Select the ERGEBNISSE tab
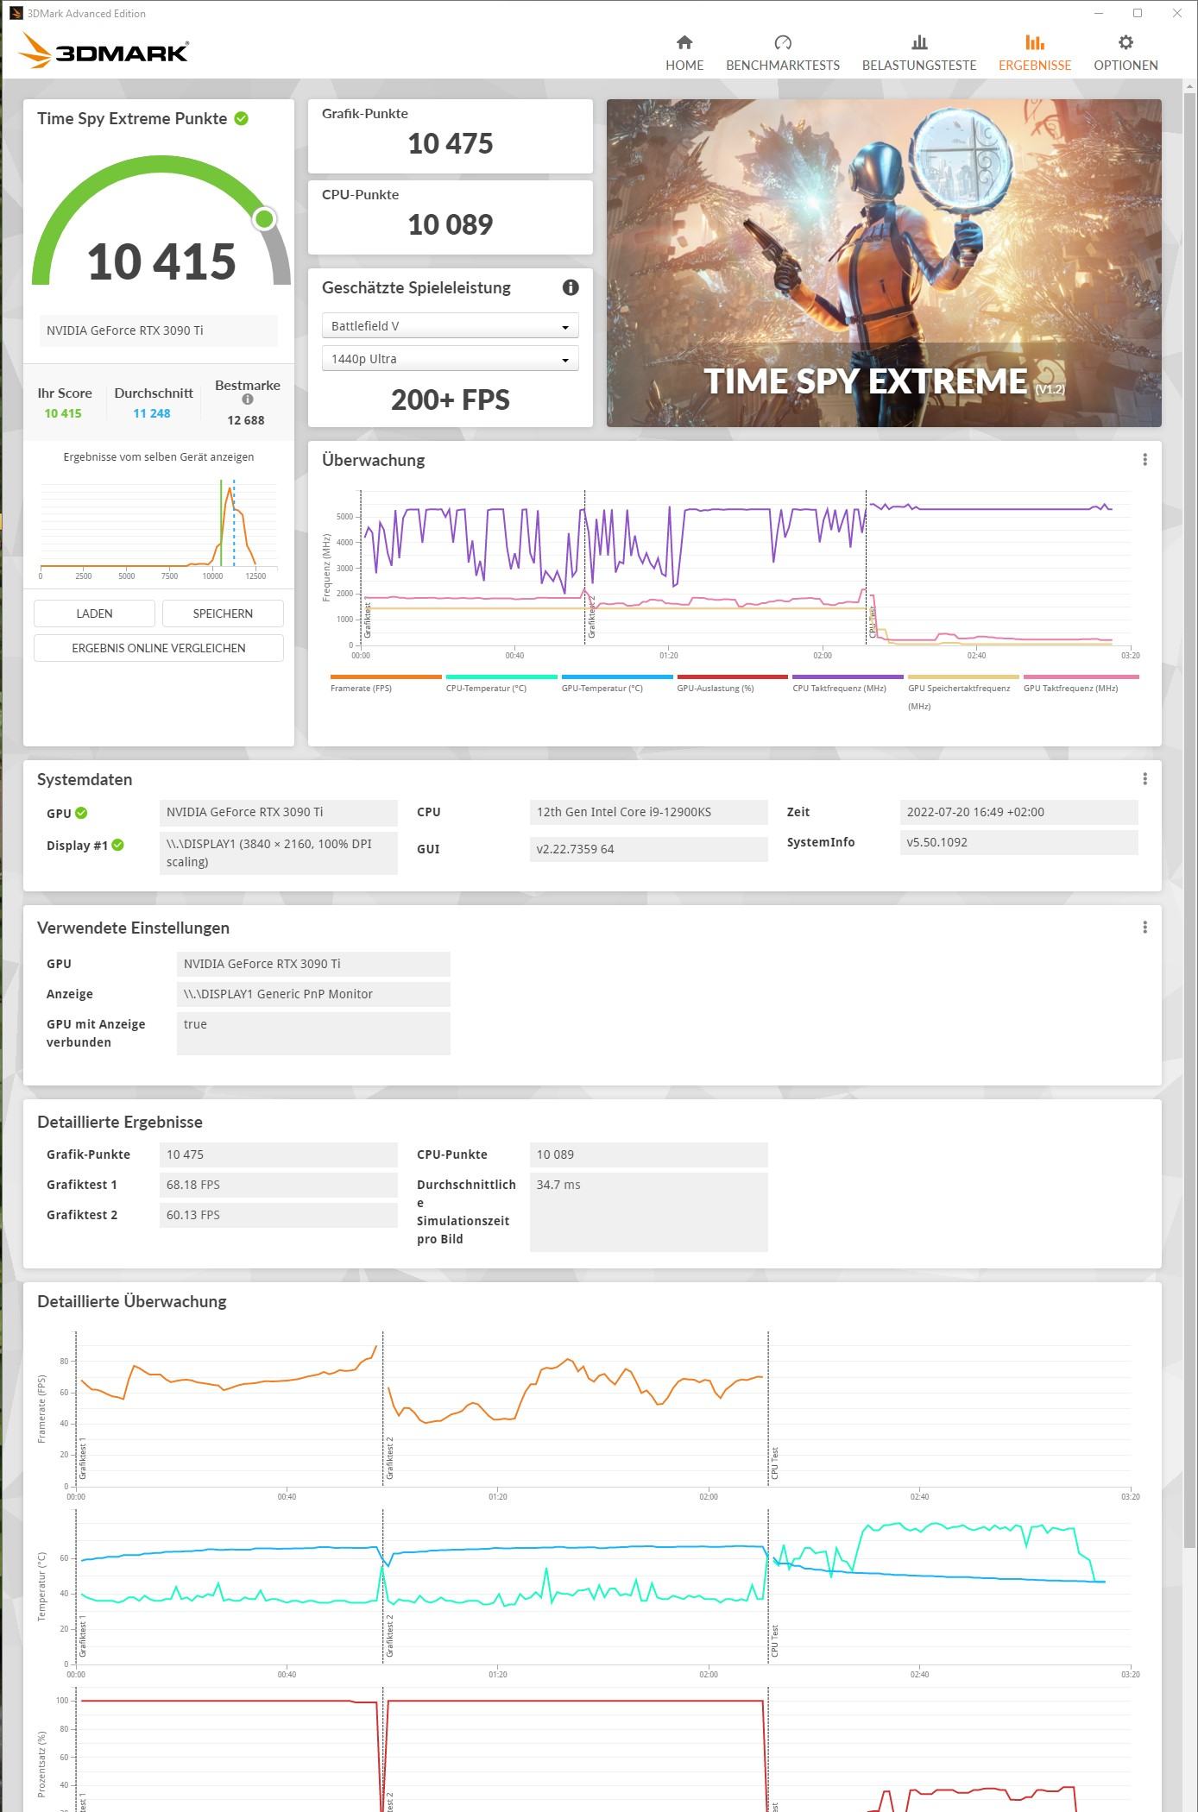This screenshot has width=1198, height=1812. click(1035, 53)
